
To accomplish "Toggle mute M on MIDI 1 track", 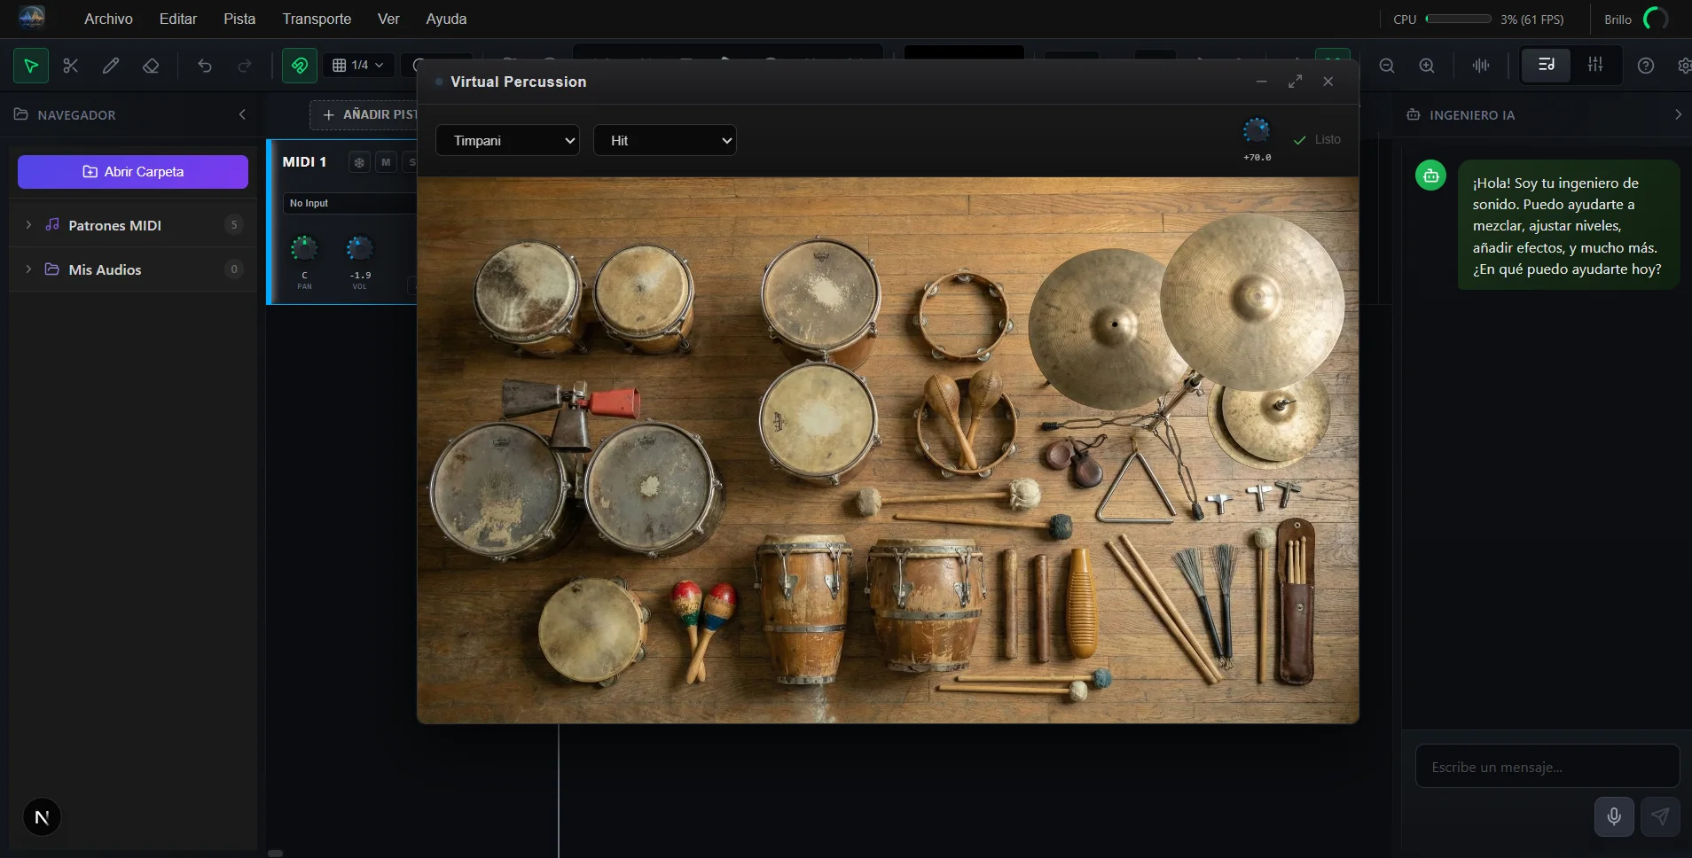I will pyautogui.click(x=386, y=162).
